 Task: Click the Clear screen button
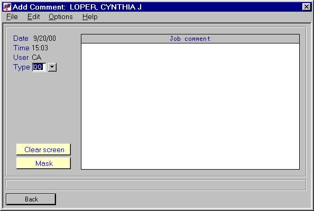coord(43,150)
